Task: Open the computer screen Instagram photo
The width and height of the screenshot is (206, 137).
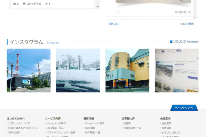Action: click(177, 70)
